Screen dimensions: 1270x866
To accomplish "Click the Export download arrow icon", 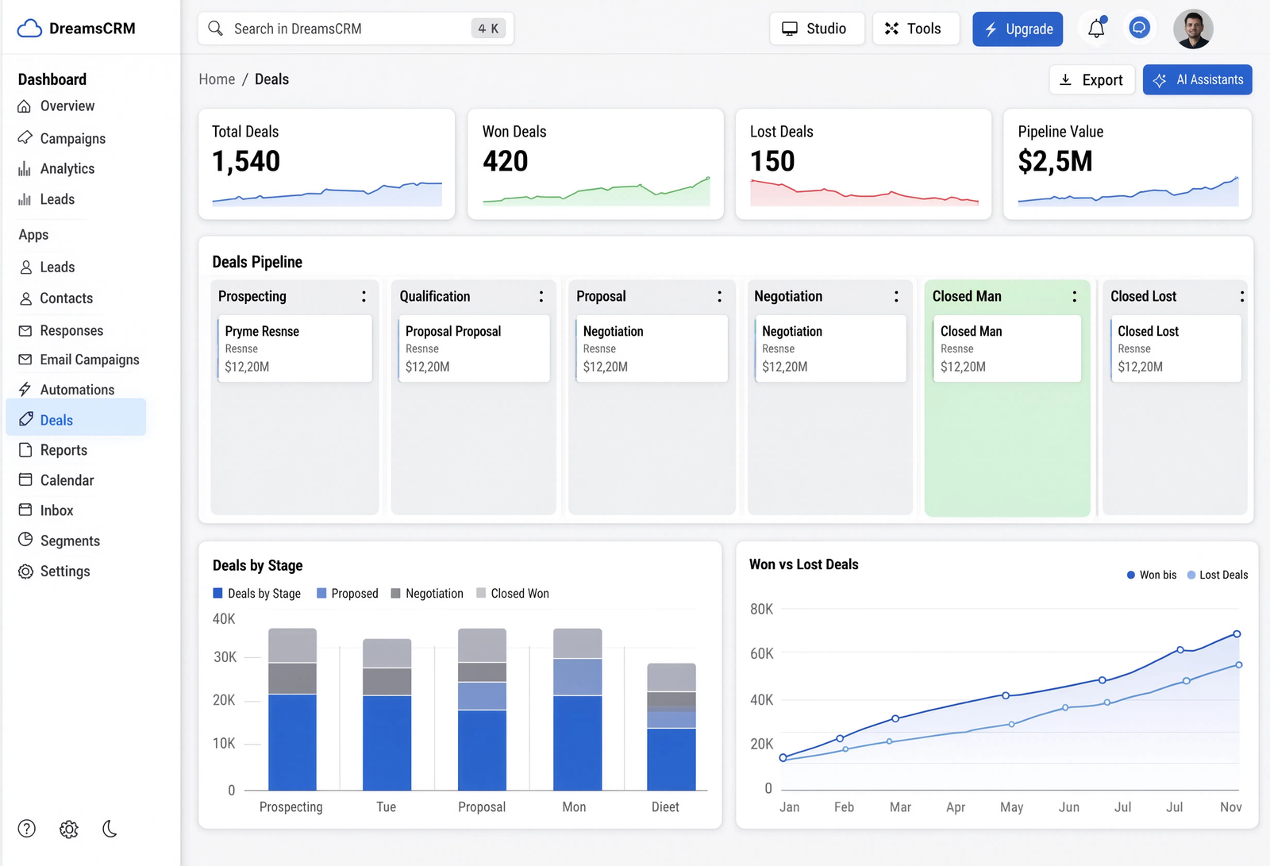I will [x=1066, y=80].
